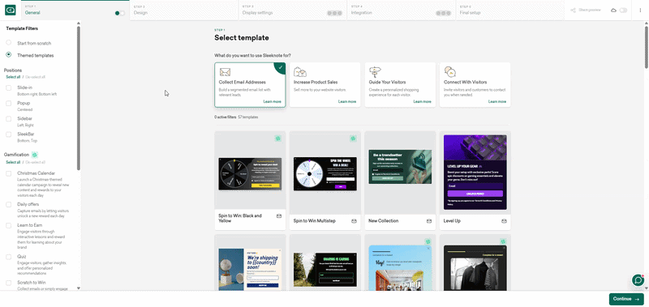The height and width of the screenshot is (307, 649).
Task: Click envelope icon on Spin to Win: Black and Yellow
Action: coord(279,215)
